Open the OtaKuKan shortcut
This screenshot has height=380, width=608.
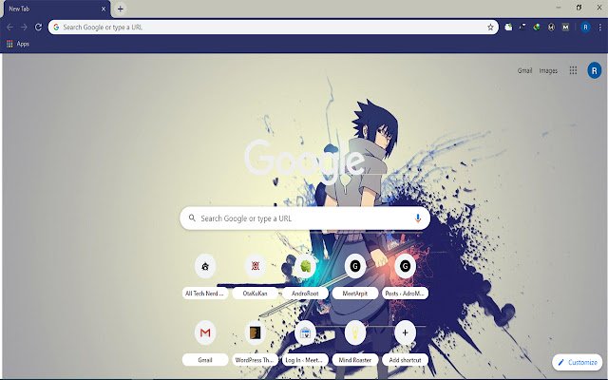tap(256, 276)
